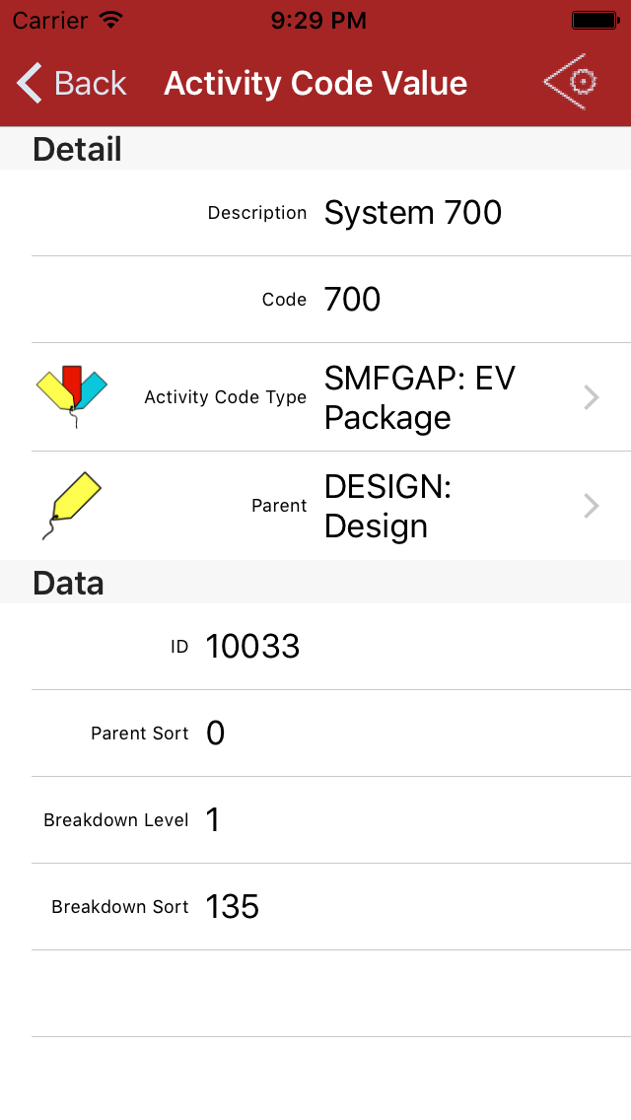
Task: Tap the Data section header
Action: 68,583
